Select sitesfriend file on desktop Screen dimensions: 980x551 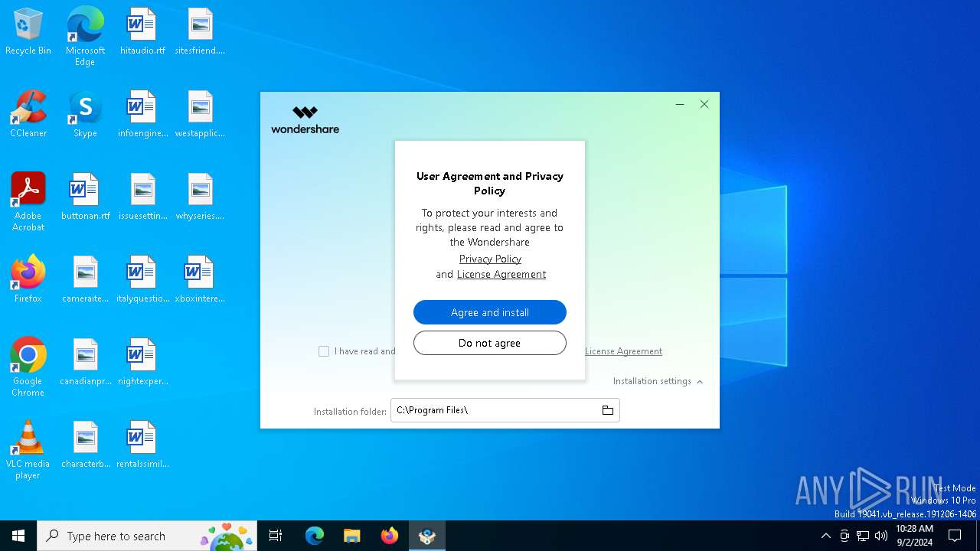[200, 32]
